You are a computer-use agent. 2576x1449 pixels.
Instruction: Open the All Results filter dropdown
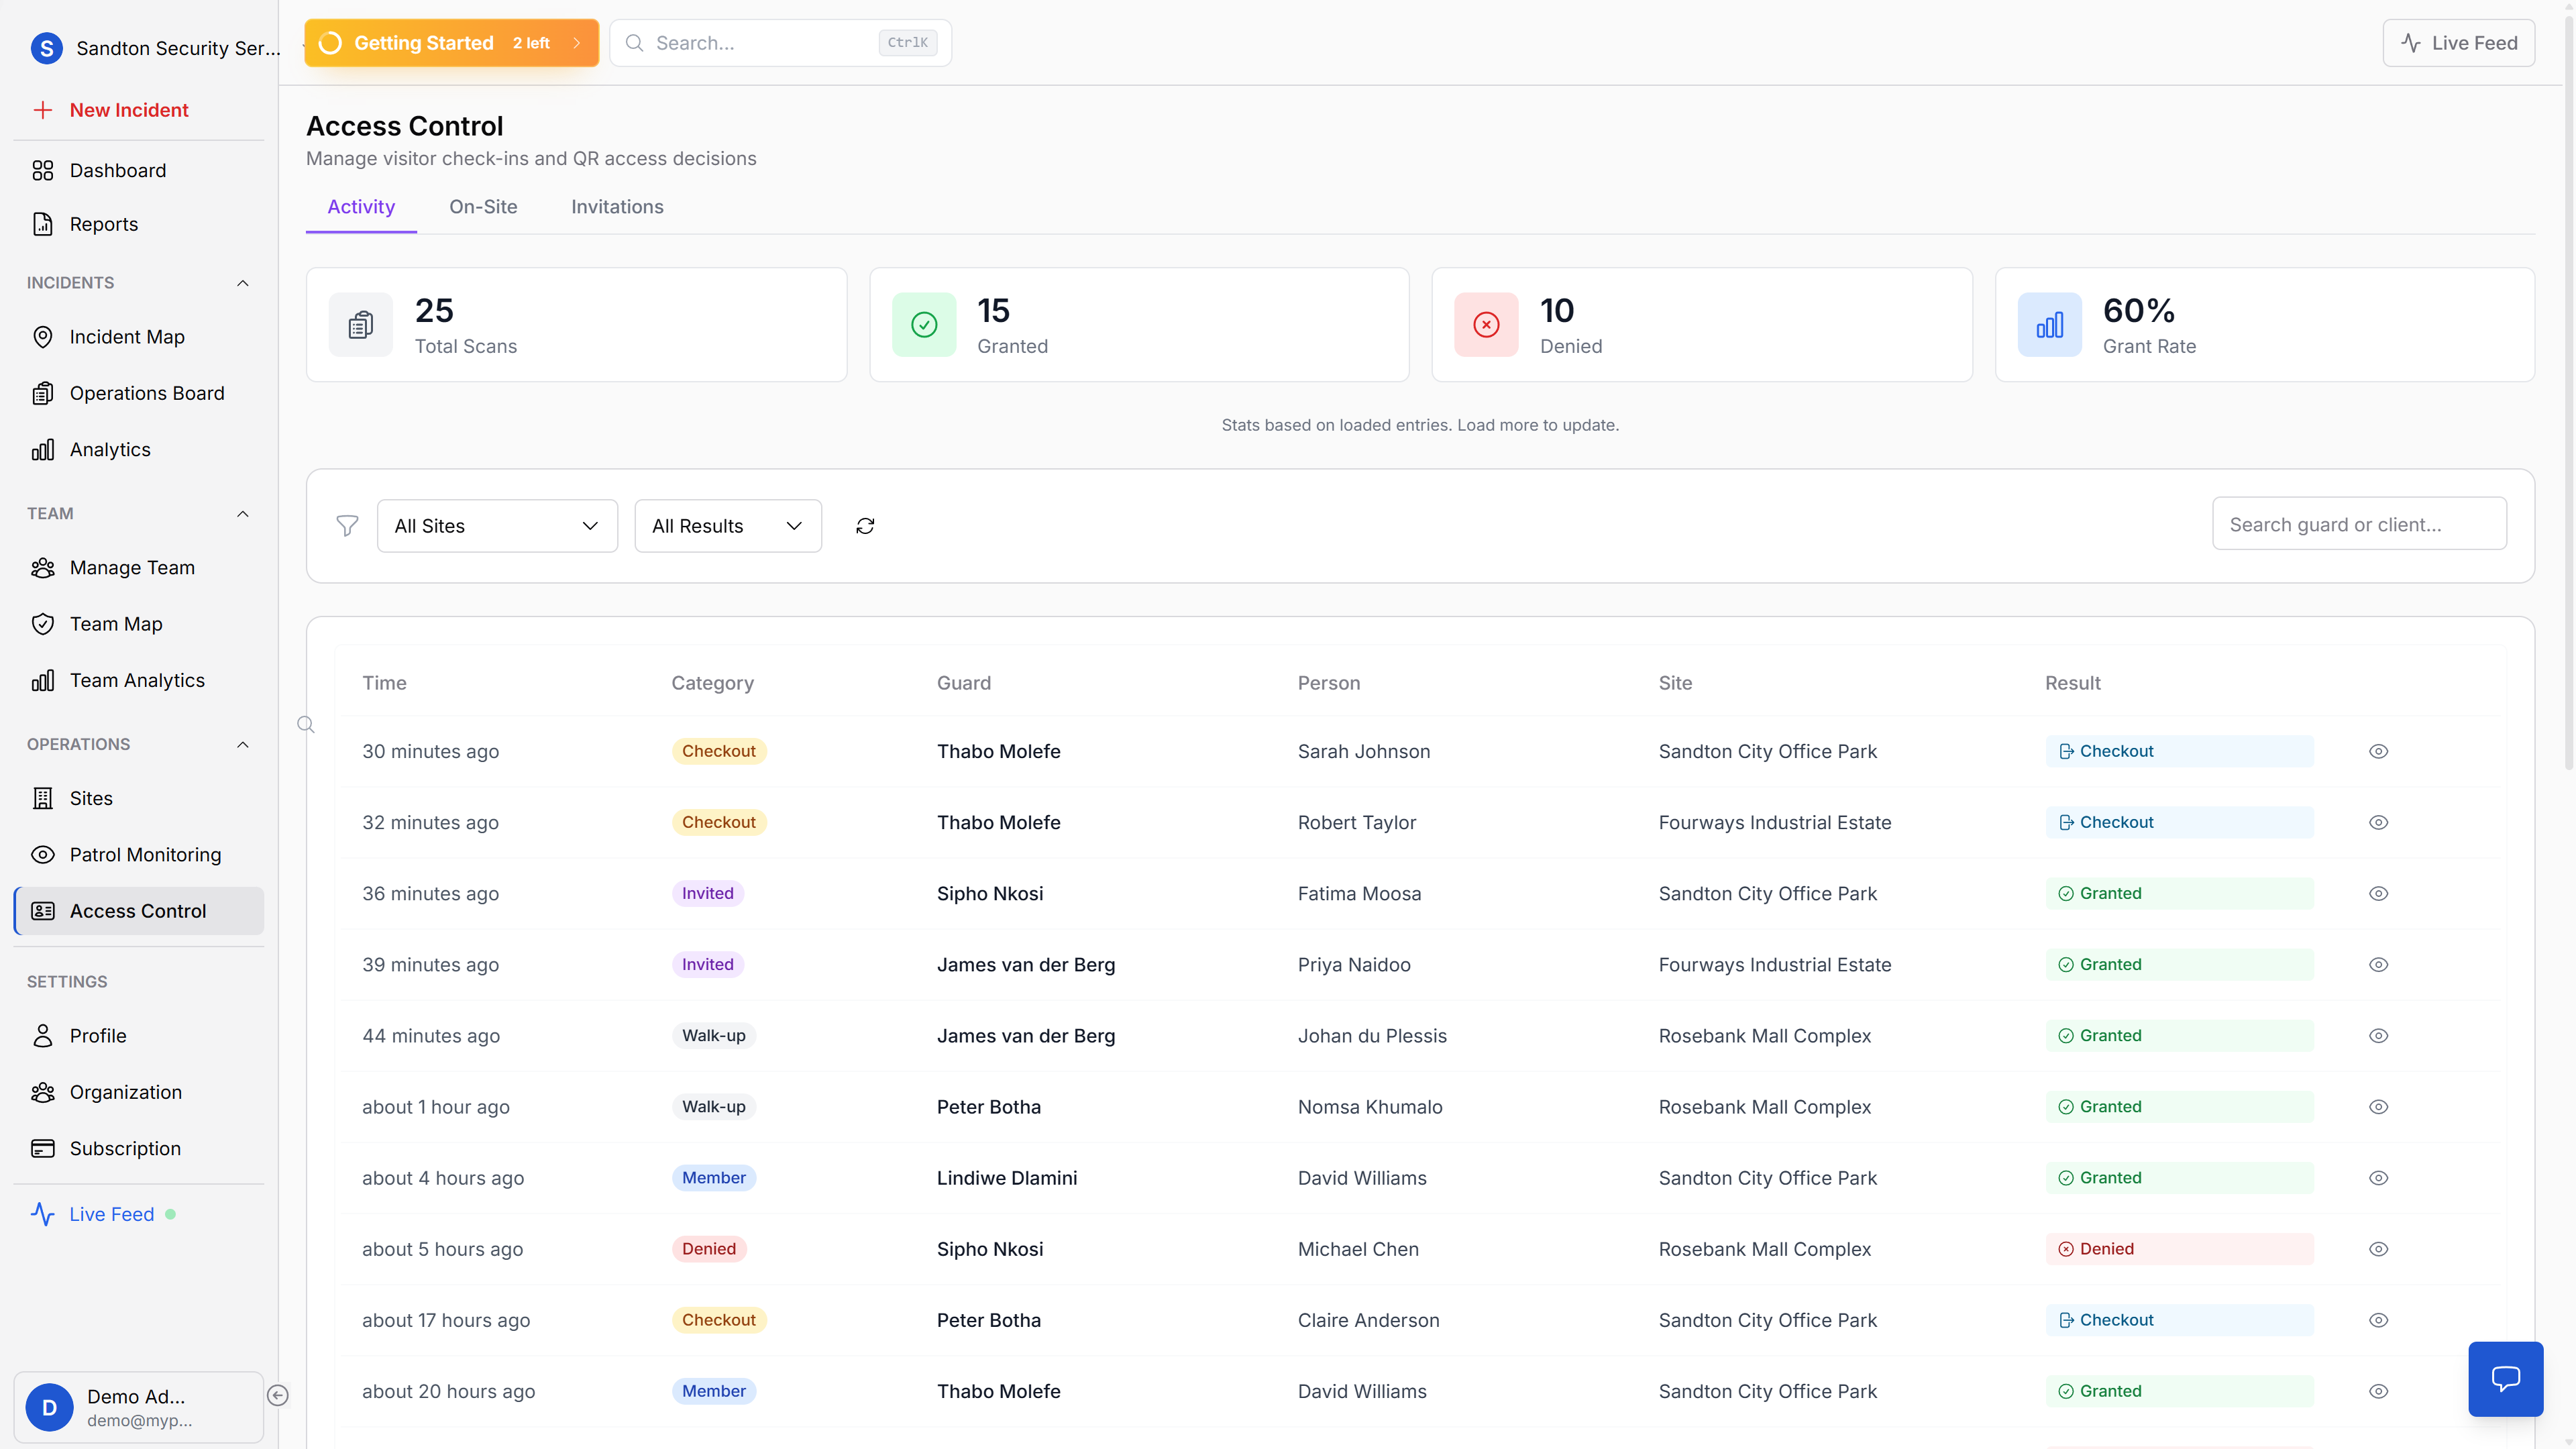pos(727,526)
